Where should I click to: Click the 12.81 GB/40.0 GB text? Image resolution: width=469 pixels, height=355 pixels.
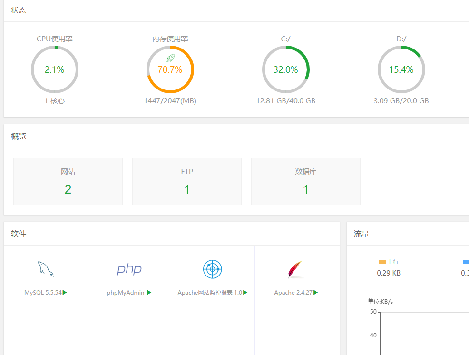click(x=286, y=101)
